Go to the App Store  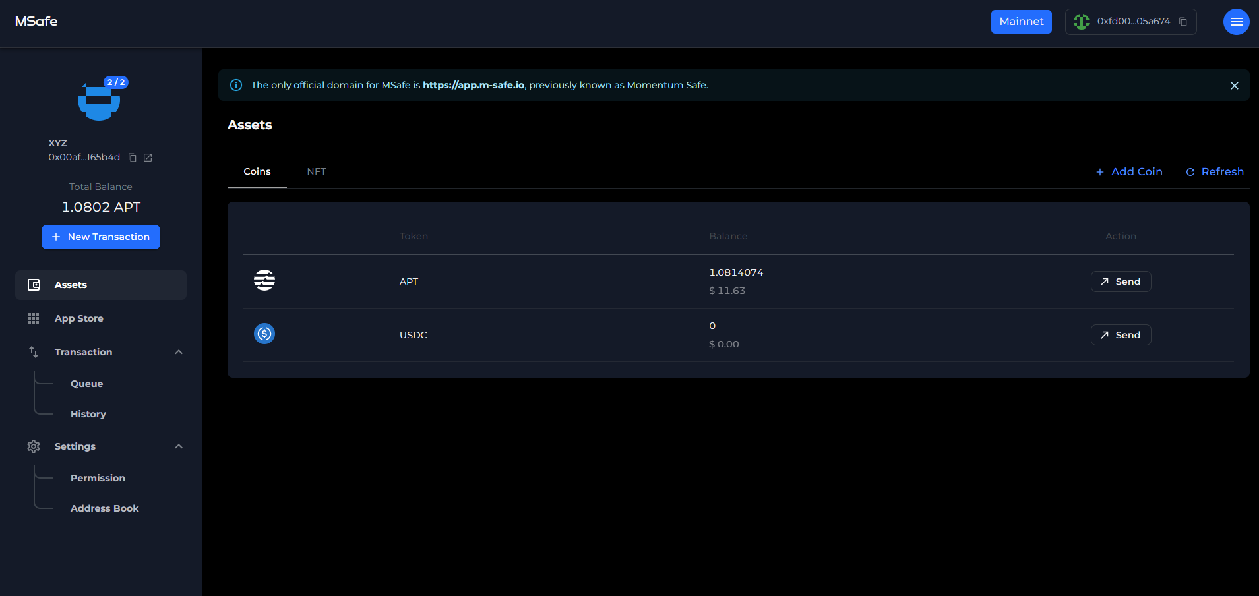[79, 318]
